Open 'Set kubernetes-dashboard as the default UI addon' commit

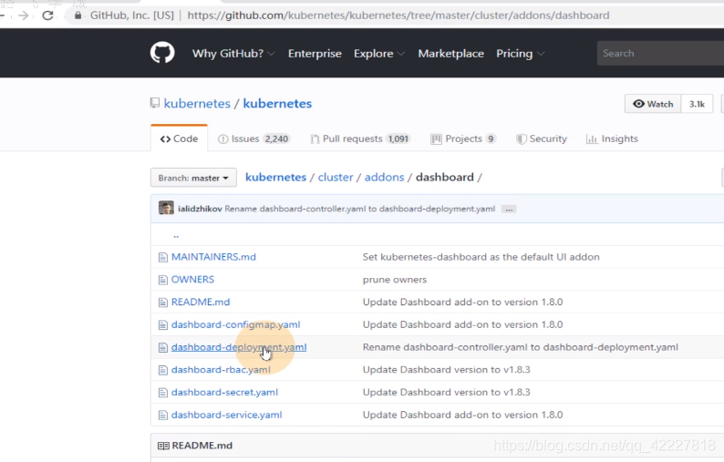(x=481, y=257)
